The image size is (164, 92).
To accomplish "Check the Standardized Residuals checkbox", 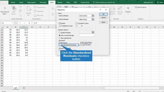I will [60, 45].
